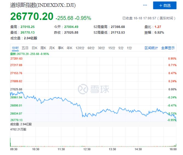Switch to the 五日 chart tab

pyautogui.click(x=25, y=48)
